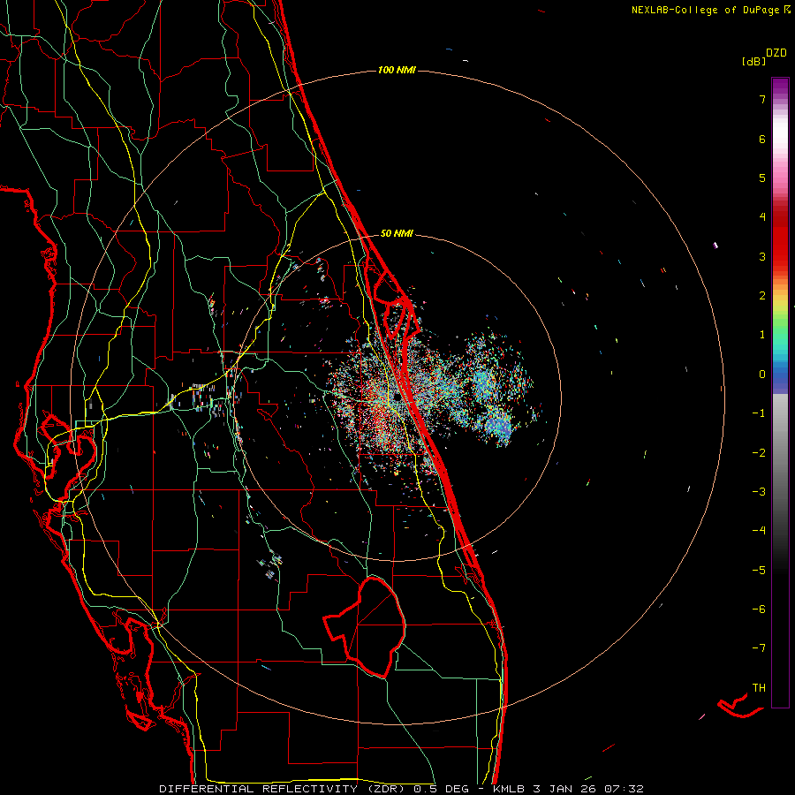Screen dimensions: 795x795
Task: Click the 4 dB value on the scale
Action: coord(762,217)
